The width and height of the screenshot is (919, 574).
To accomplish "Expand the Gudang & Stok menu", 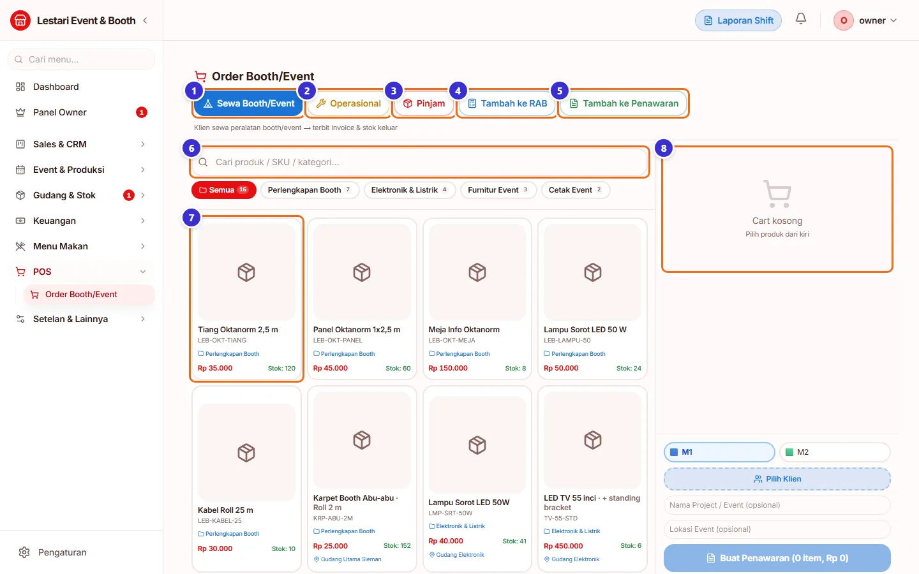I will click(x=143, y=195).
